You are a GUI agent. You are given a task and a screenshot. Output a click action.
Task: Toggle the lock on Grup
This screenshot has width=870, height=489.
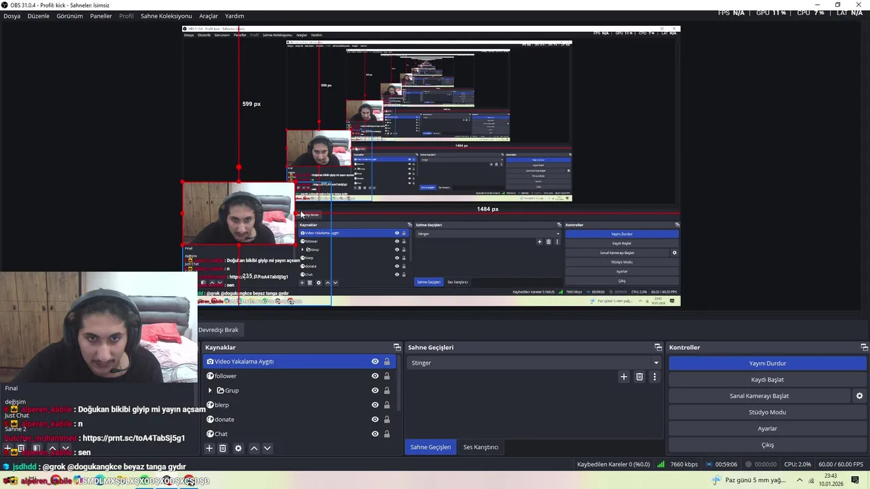pos(387,391)
